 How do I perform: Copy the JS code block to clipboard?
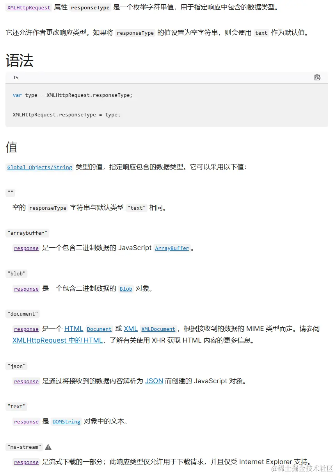tap(317, 77)
